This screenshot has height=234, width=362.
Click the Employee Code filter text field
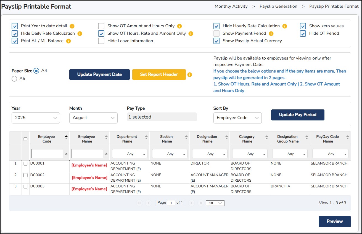click(47, 154)
